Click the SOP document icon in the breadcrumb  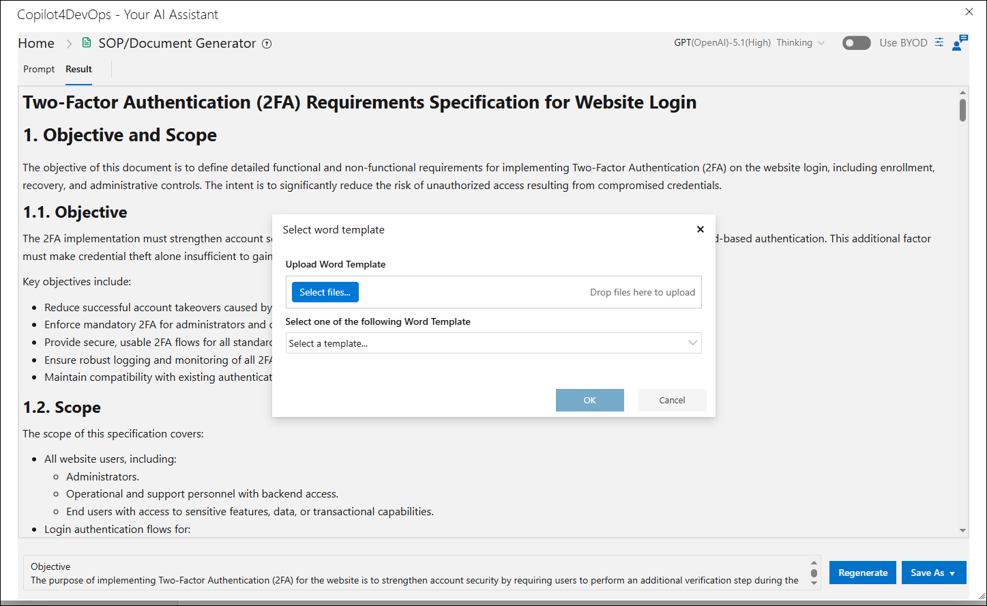(87, 43)
